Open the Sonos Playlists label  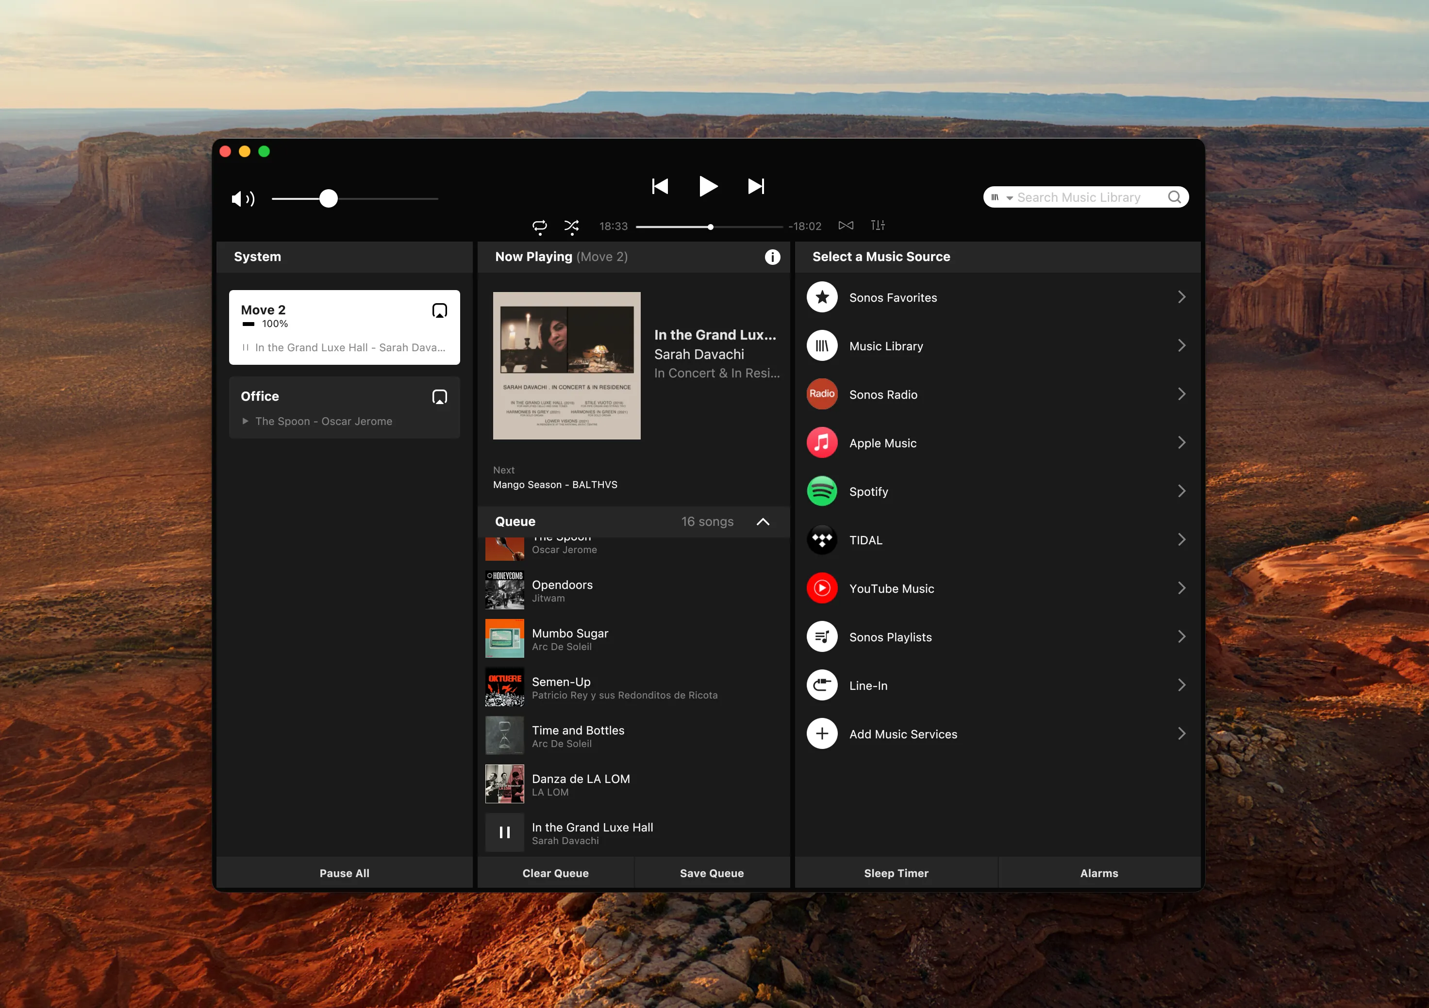[891, 637]
